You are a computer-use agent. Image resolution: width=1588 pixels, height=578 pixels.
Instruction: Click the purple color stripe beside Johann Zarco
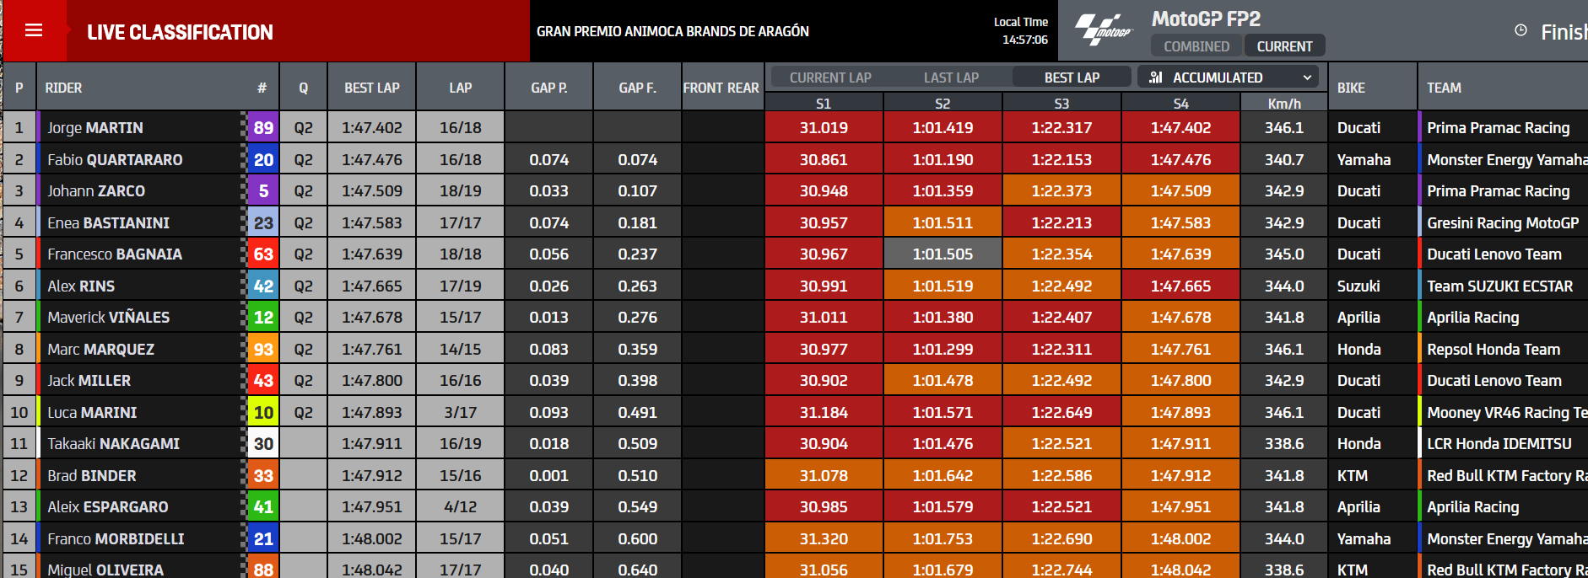tap(38, 191)
